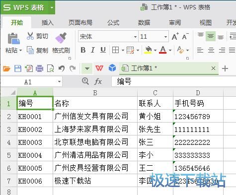Open the 公式 tab

pyautogui.click(x=113, y=23)
